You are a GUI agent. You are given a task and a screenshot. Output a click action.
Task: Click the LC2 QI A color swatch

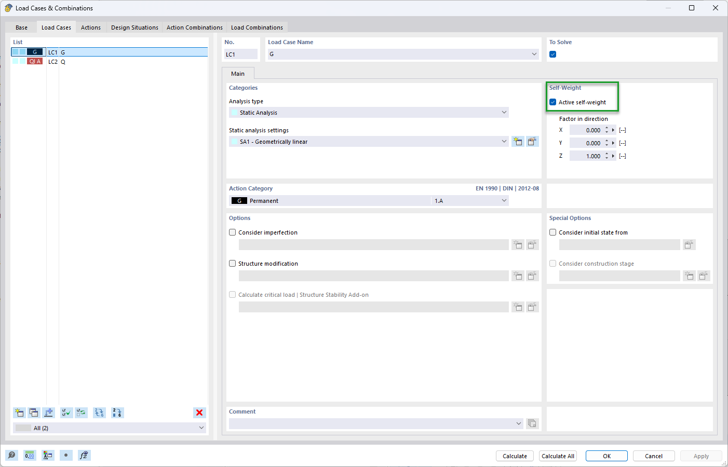(x=35, y=61)
